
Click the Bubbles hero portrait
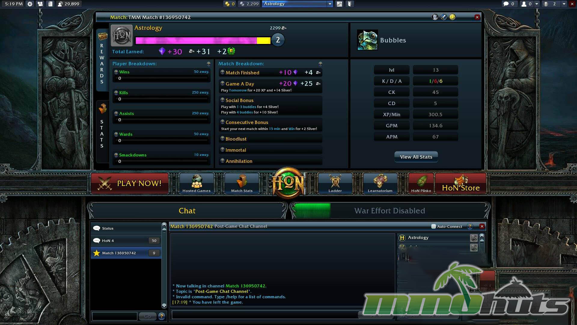367,40
